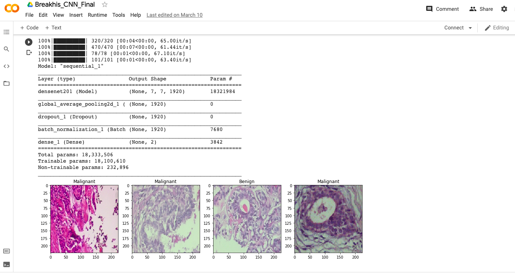
Task: Open the notebook search panel
Action: pos(6,49)
